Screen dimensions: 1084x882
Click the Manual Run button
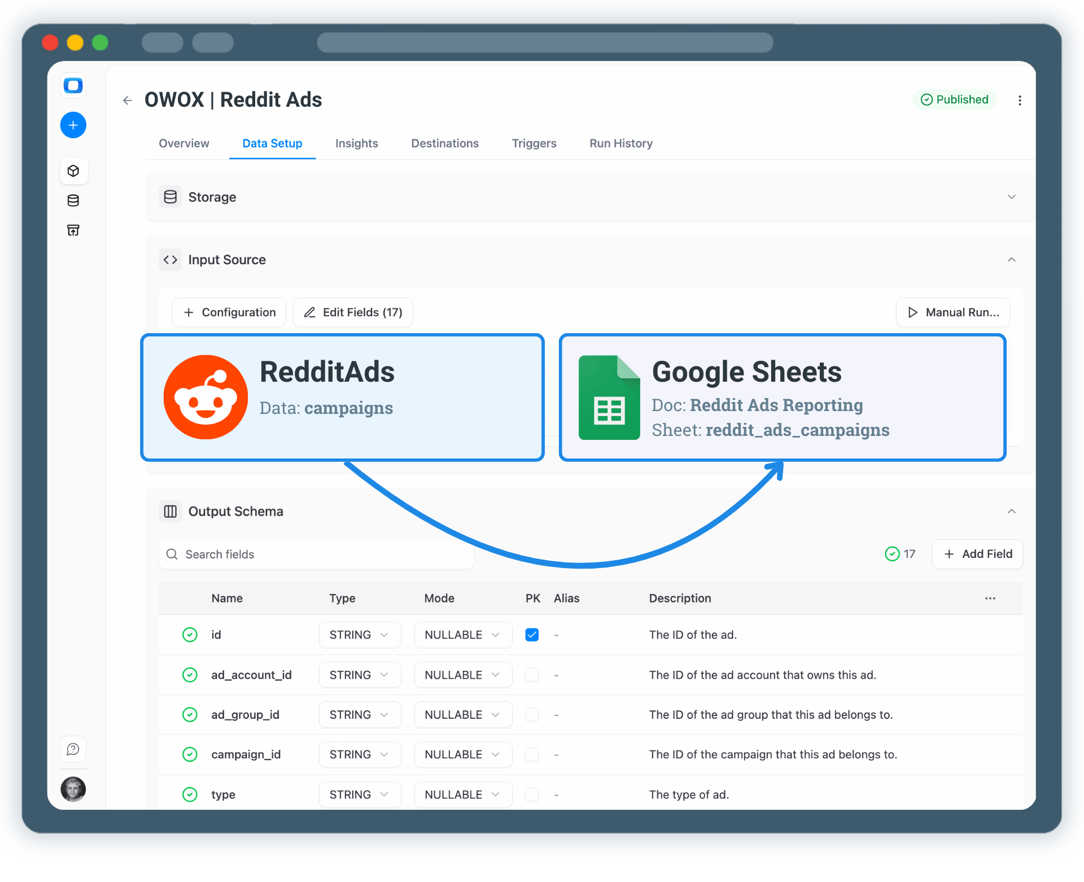point(952,312)
